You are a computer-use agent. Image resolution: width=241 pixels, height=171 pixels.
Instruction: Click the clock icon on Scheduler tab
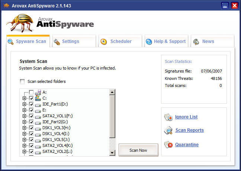[x=104, y=41]
